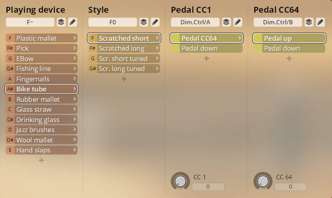The width and height of the screenshot is (332, 198).
Task: Select the Fishing line playing device
Action: click(41, 69)
